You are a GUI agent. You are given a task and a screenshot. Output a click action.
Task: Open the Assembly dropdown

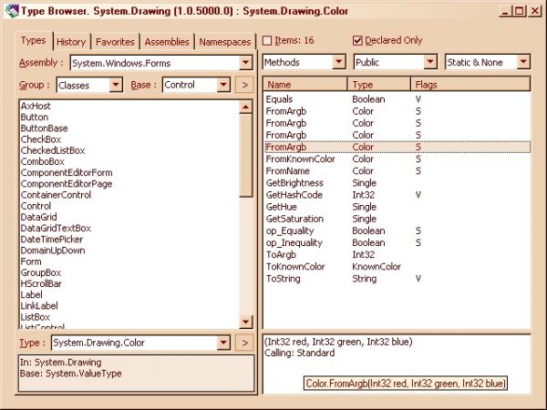pos(246,63)
